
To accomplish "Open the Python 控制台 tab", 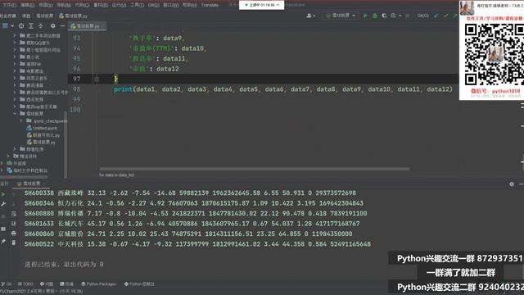I will click(x=139, y=284).
